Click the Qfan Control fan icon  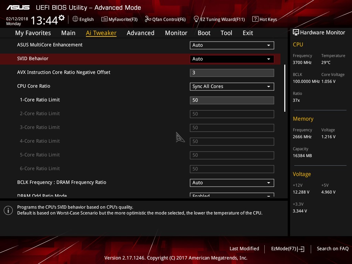tap(148, 19)
